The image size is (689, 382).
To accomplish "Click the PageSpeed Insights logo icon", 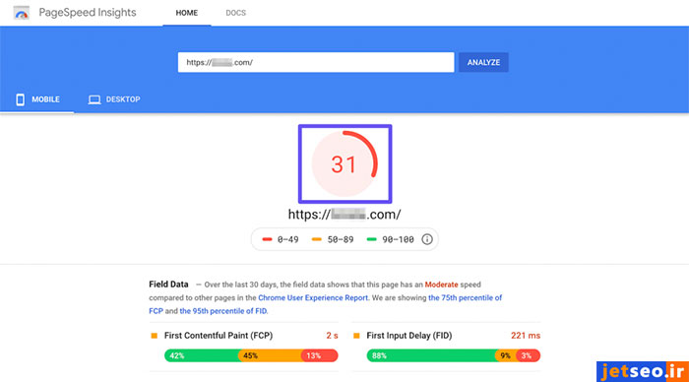I will click(21, 13).
